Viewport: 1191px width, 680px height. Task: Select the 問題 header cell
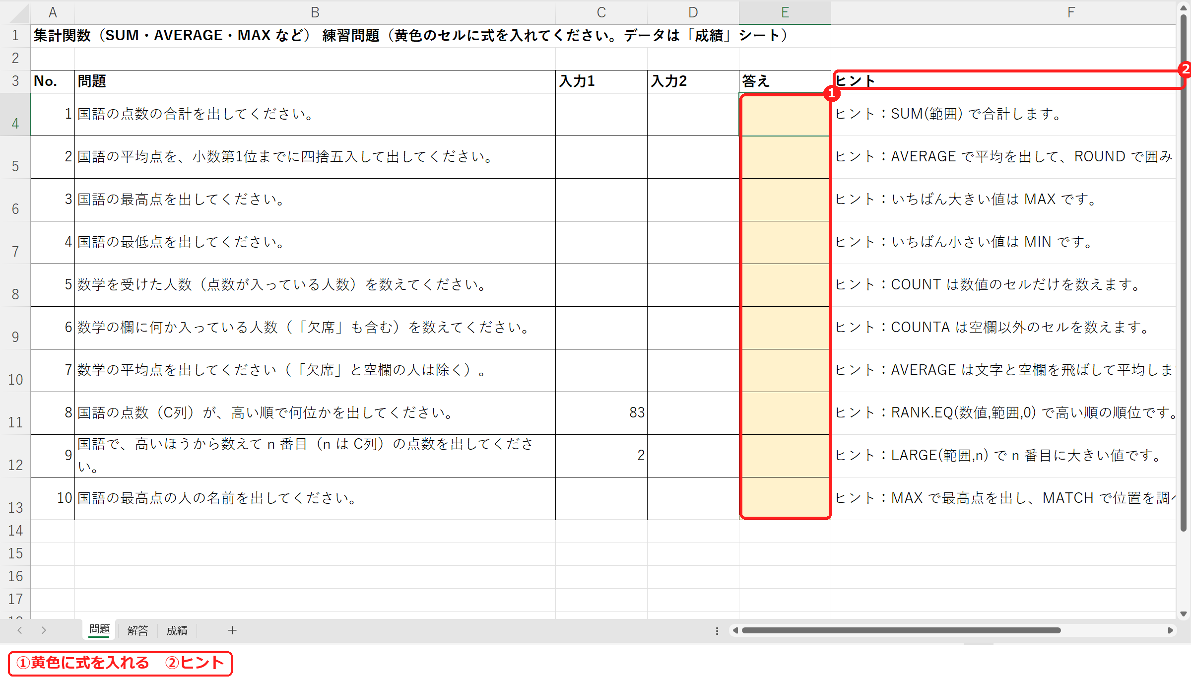click(315, 81)
